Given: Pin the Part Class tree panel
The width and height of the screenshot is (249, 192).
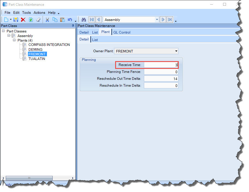Looking at the screenshot, I should (73, 26).
